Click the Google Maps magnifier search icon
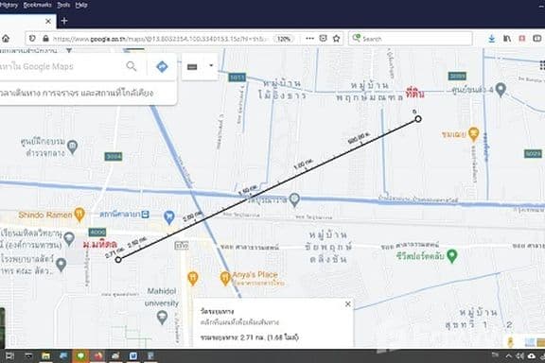The width and height of the screenshot is (545, 363). pos(132,66)
